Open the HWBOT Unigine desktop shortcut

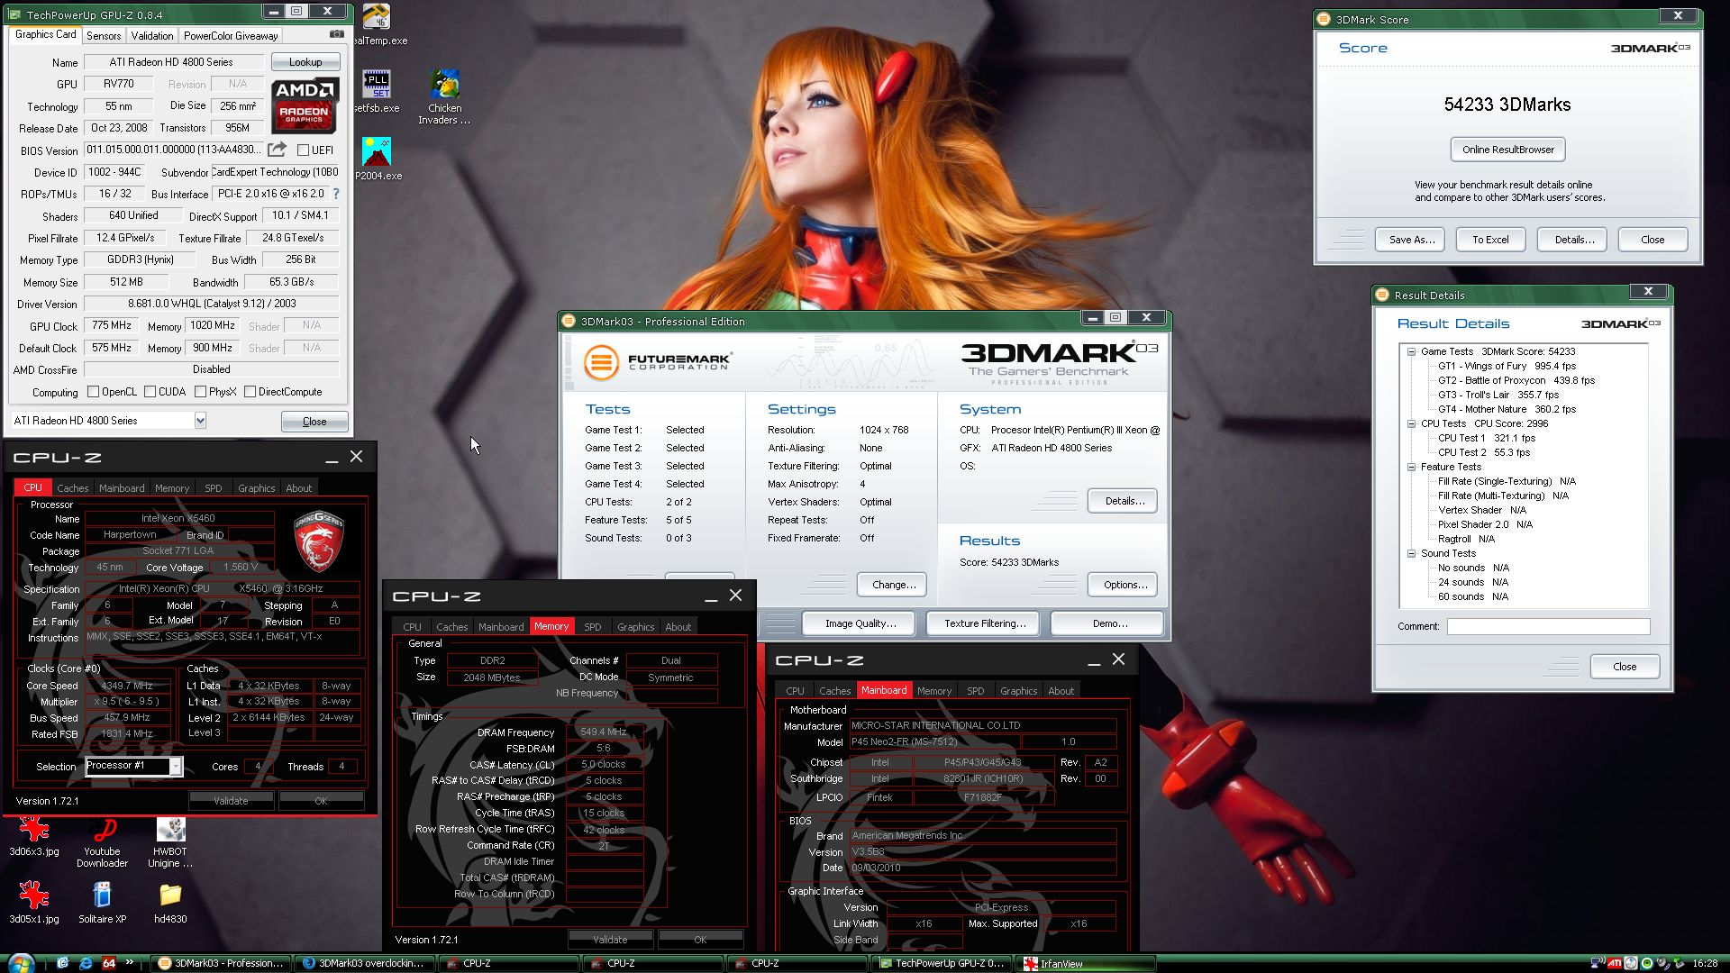pyautogui.click(x=170, y=841)
